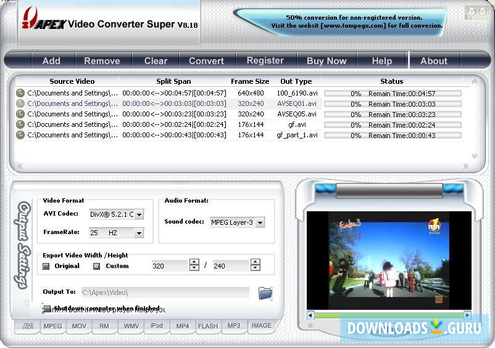This screenshot has width=495, height=348.
Task: Click the Status column header
Action: pos(391,81)
